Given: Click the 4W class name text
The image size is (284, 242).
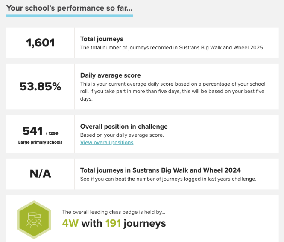Looking at the screenshot, I should [x=70, y=223].
